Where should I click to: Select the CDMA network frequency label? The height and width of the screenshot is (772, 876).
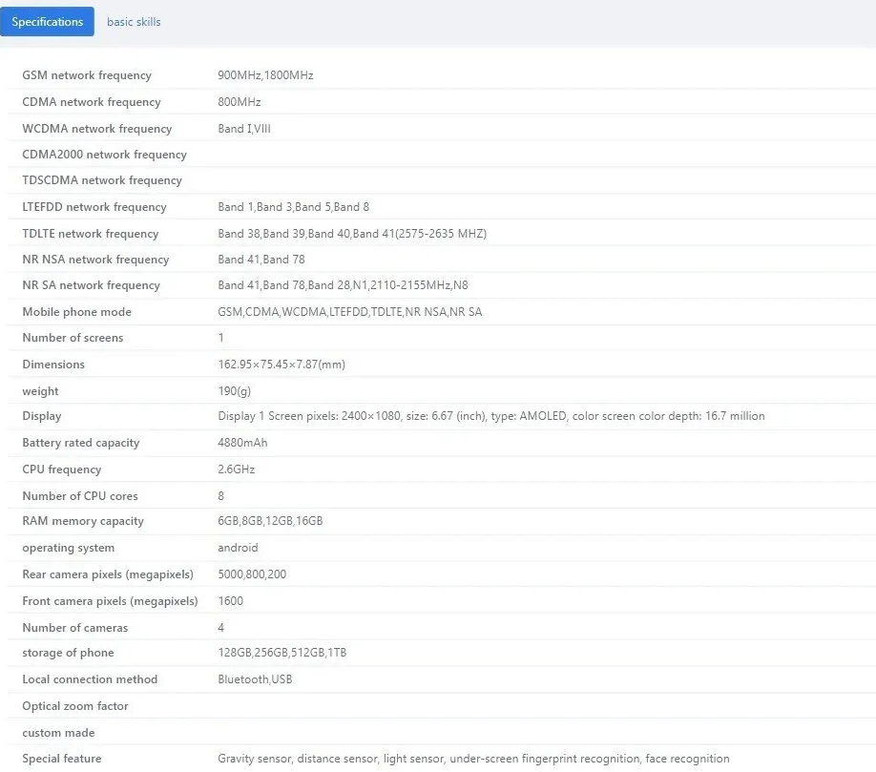pyautogui.click(x=92, y=102)
